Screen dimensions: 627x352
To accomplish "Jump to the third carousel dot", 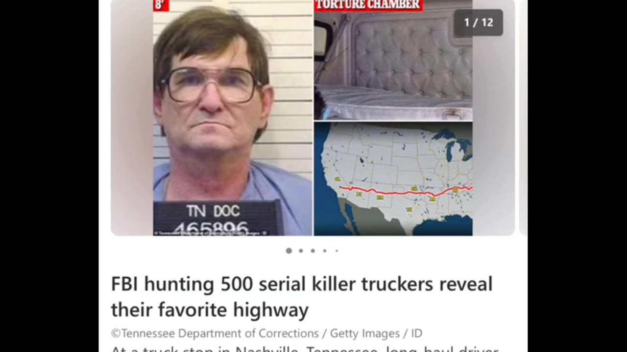I will coord(313,251).
